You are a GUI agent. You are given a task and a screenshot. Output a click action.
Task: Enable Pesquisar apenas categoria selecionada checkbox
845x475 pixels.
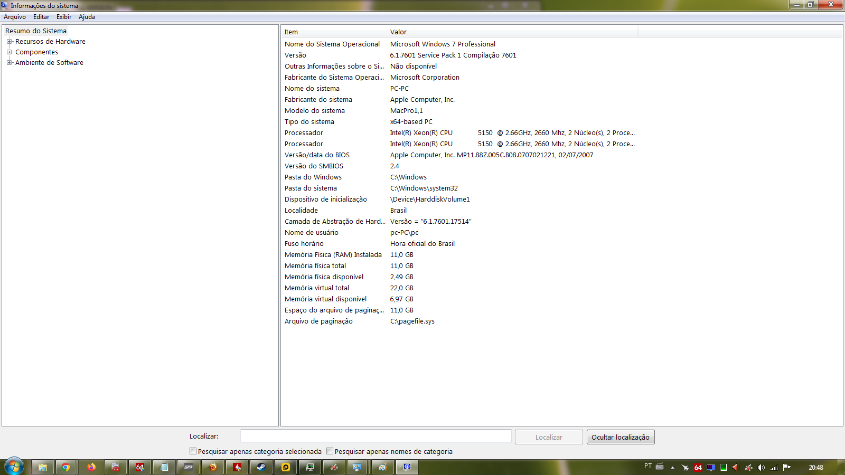[x=193, y=451]
